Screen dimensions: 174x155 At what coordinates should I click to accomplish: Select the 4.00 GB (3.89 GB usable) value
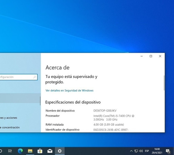tap(109, 125)
